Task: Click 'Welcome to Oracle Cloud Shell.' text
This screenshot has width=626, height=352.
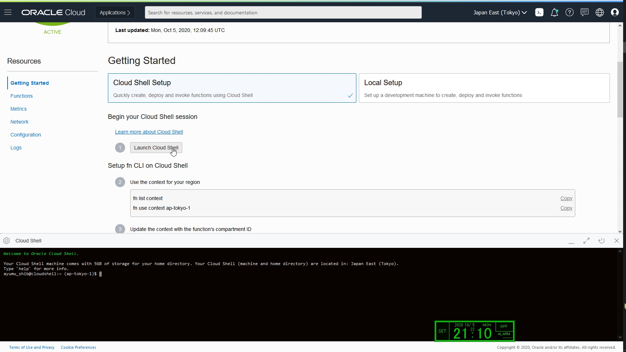Action: pos(41,254)
